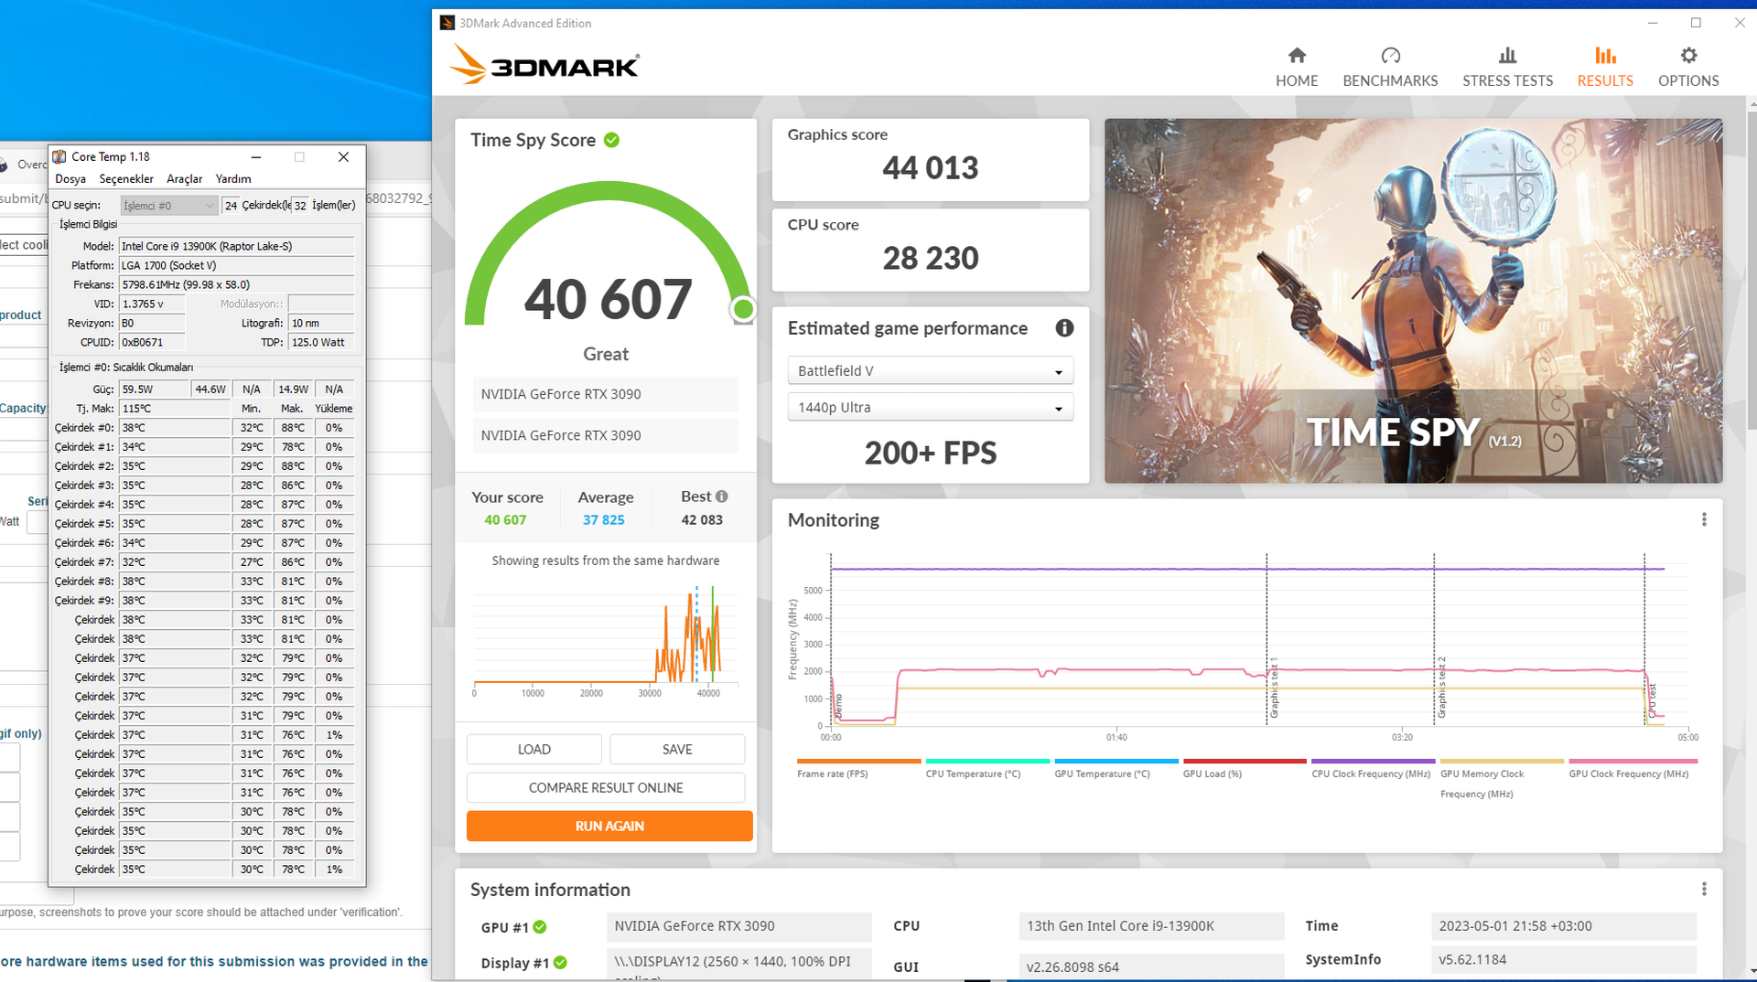Click the info icon next to Best
Image resolution: width=1757 pixels, height=982 pixels.
[x=722, y=496]
